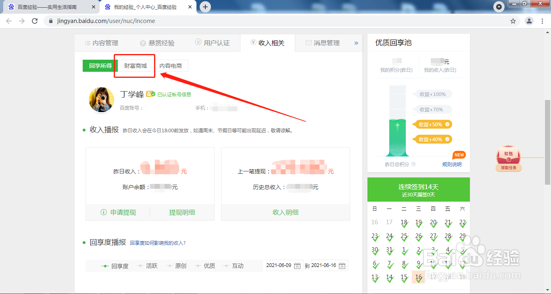
Task: Click the 连续签到14天 green banner
Action: (419, 190)
